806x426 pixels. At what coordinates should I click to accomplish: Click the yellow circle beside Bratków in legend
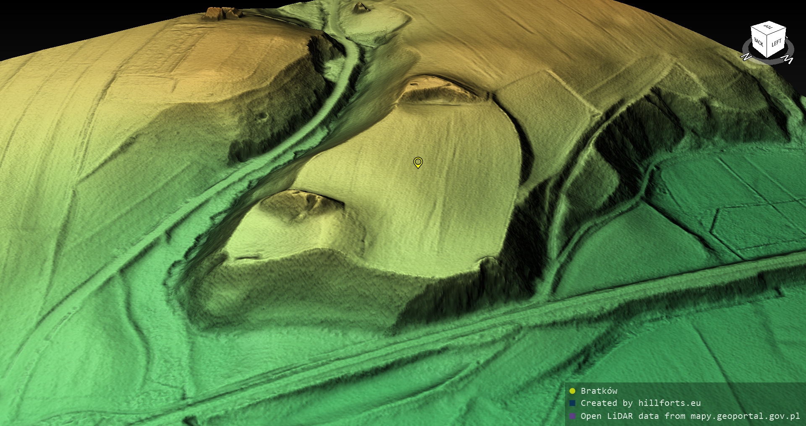tap(572, 391)
